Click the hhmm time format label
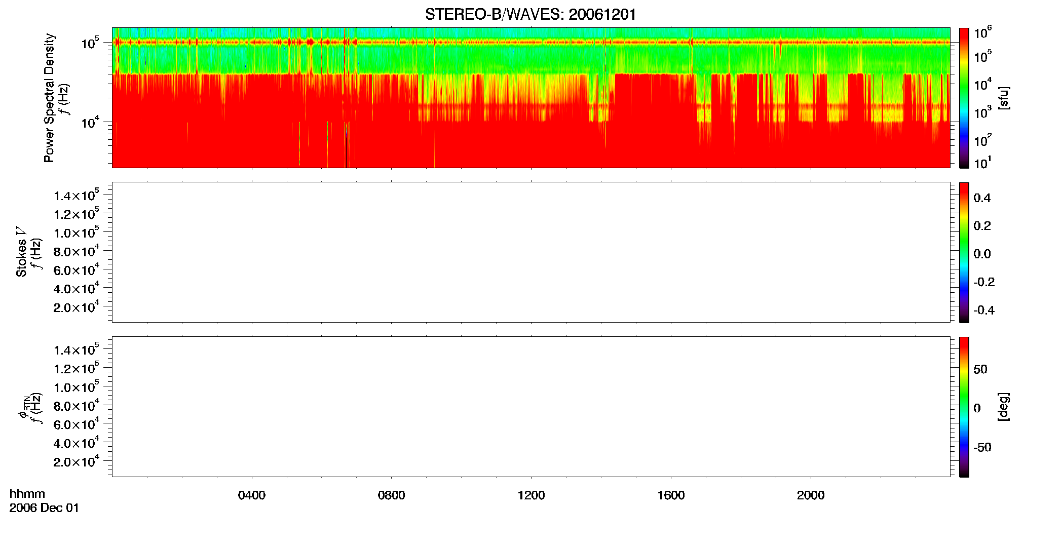Screen dimensions: 1062x547 [x=27, y=494]
